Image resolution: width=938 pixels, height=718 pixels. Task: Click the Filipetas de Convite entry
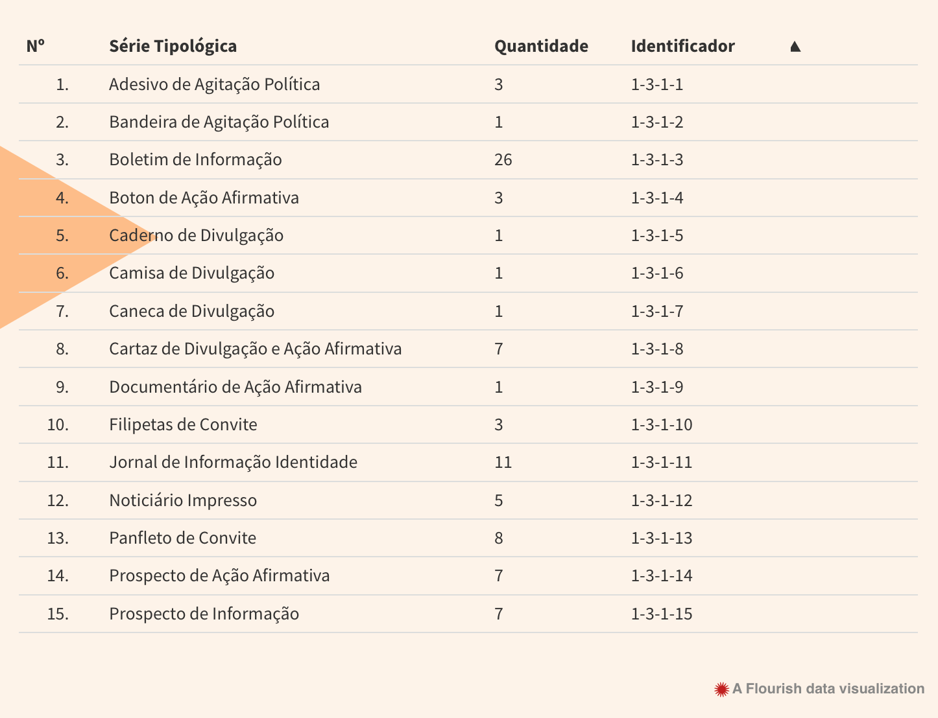[x=183, y=424]
